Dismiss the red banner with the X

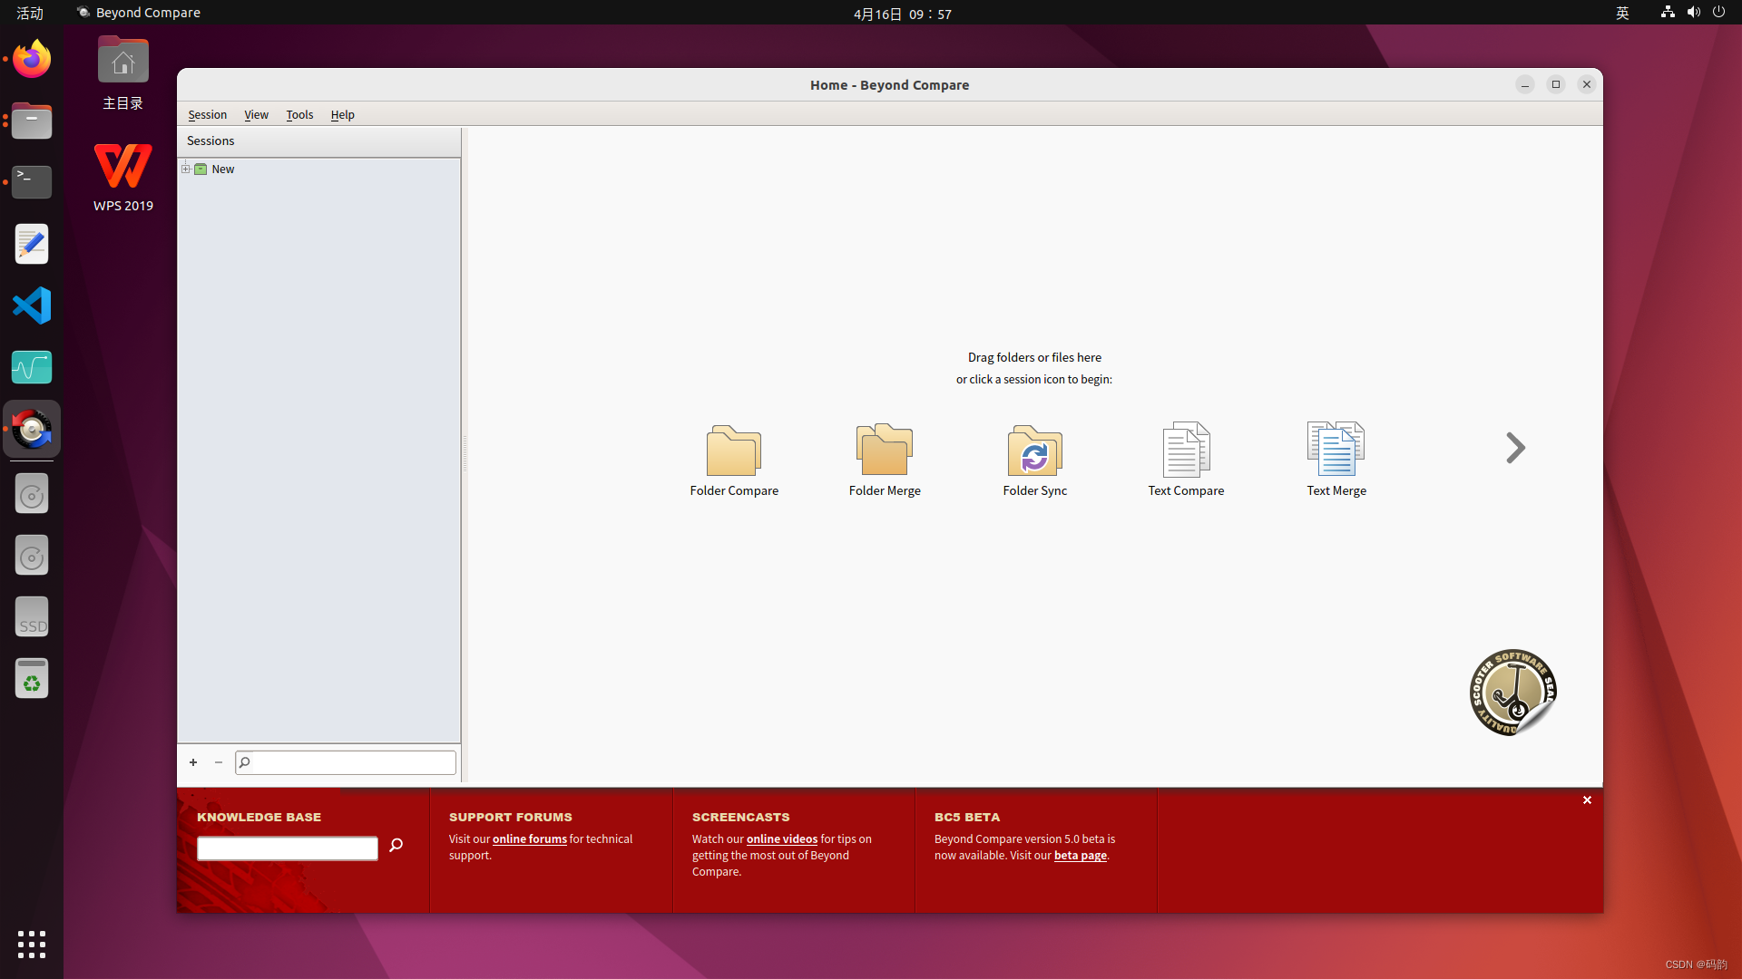(1587, 800)
